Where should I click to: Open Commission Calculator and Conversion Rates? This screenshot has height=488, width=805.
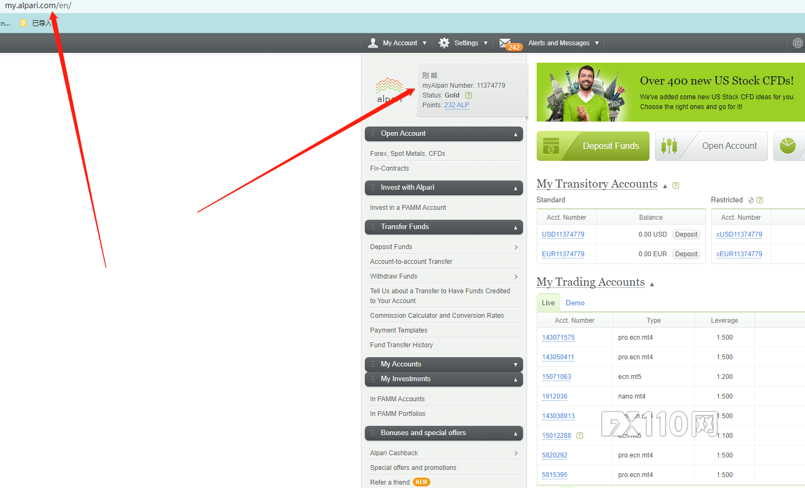(437, 316)
